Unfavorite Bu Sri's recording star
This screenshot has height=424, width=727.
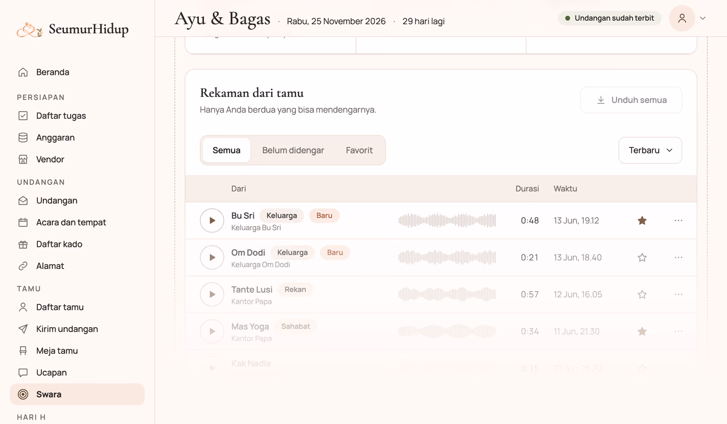pyautogui.click(x=642, y=221)
